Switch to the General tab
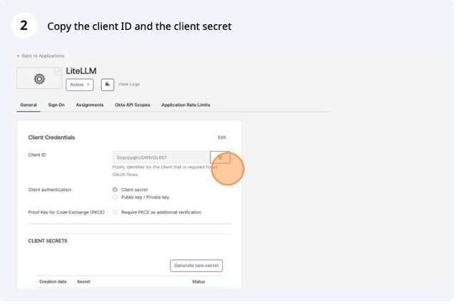Viewport: 456px width, 304px height. point(28,105)
